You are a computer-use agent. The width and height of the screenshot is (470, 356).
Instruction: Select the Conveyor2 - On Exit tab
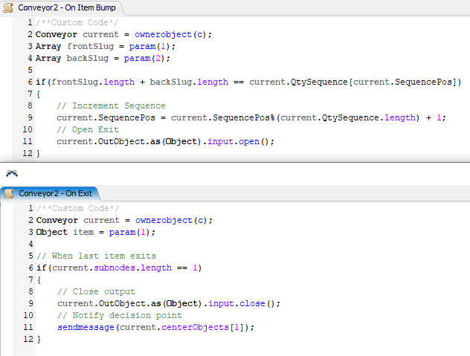pyautogui.click(x=50, y=193)
